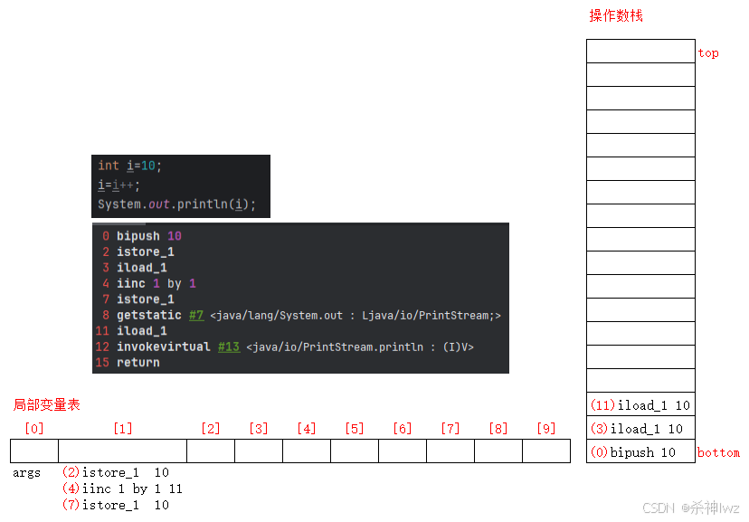Select the istore_1 instruction at line 2
Screen dimensions: 749x522
click(x=145, y=252)
